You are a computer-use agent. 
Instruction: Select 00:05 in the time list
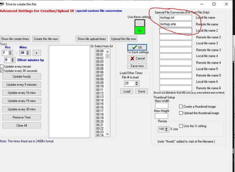point(100,69)
